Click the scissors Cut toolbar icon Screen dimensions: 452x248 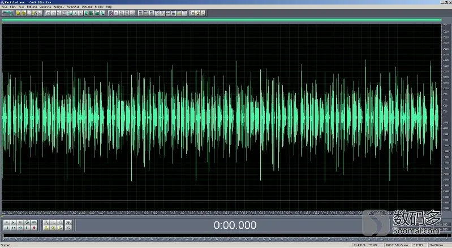[75, 13]
